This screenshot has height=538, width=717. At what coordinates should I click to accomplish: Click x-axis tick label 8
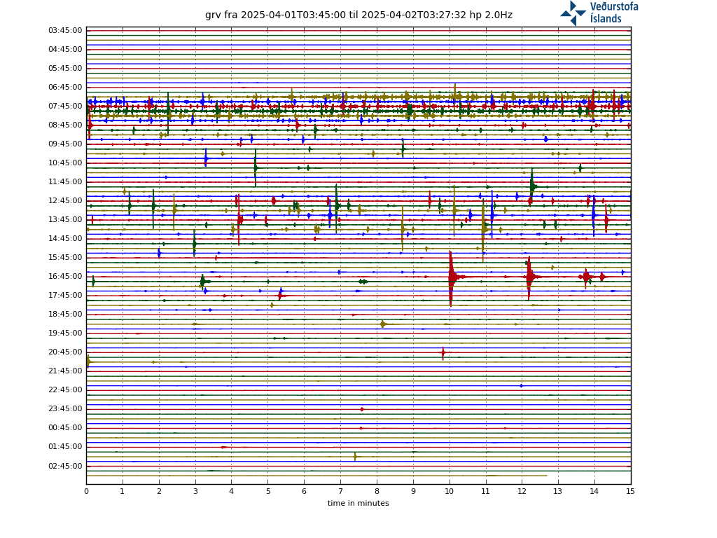pyautogui.click(x=377, y=491)
